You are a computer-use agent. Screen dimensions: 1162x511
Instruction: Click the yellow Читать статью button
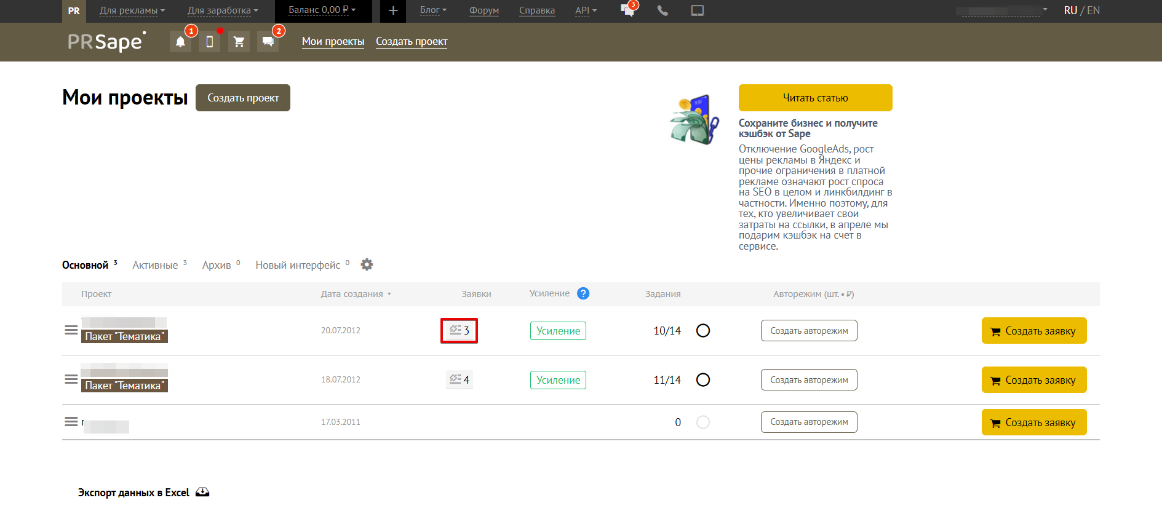(x=815, y=98)
